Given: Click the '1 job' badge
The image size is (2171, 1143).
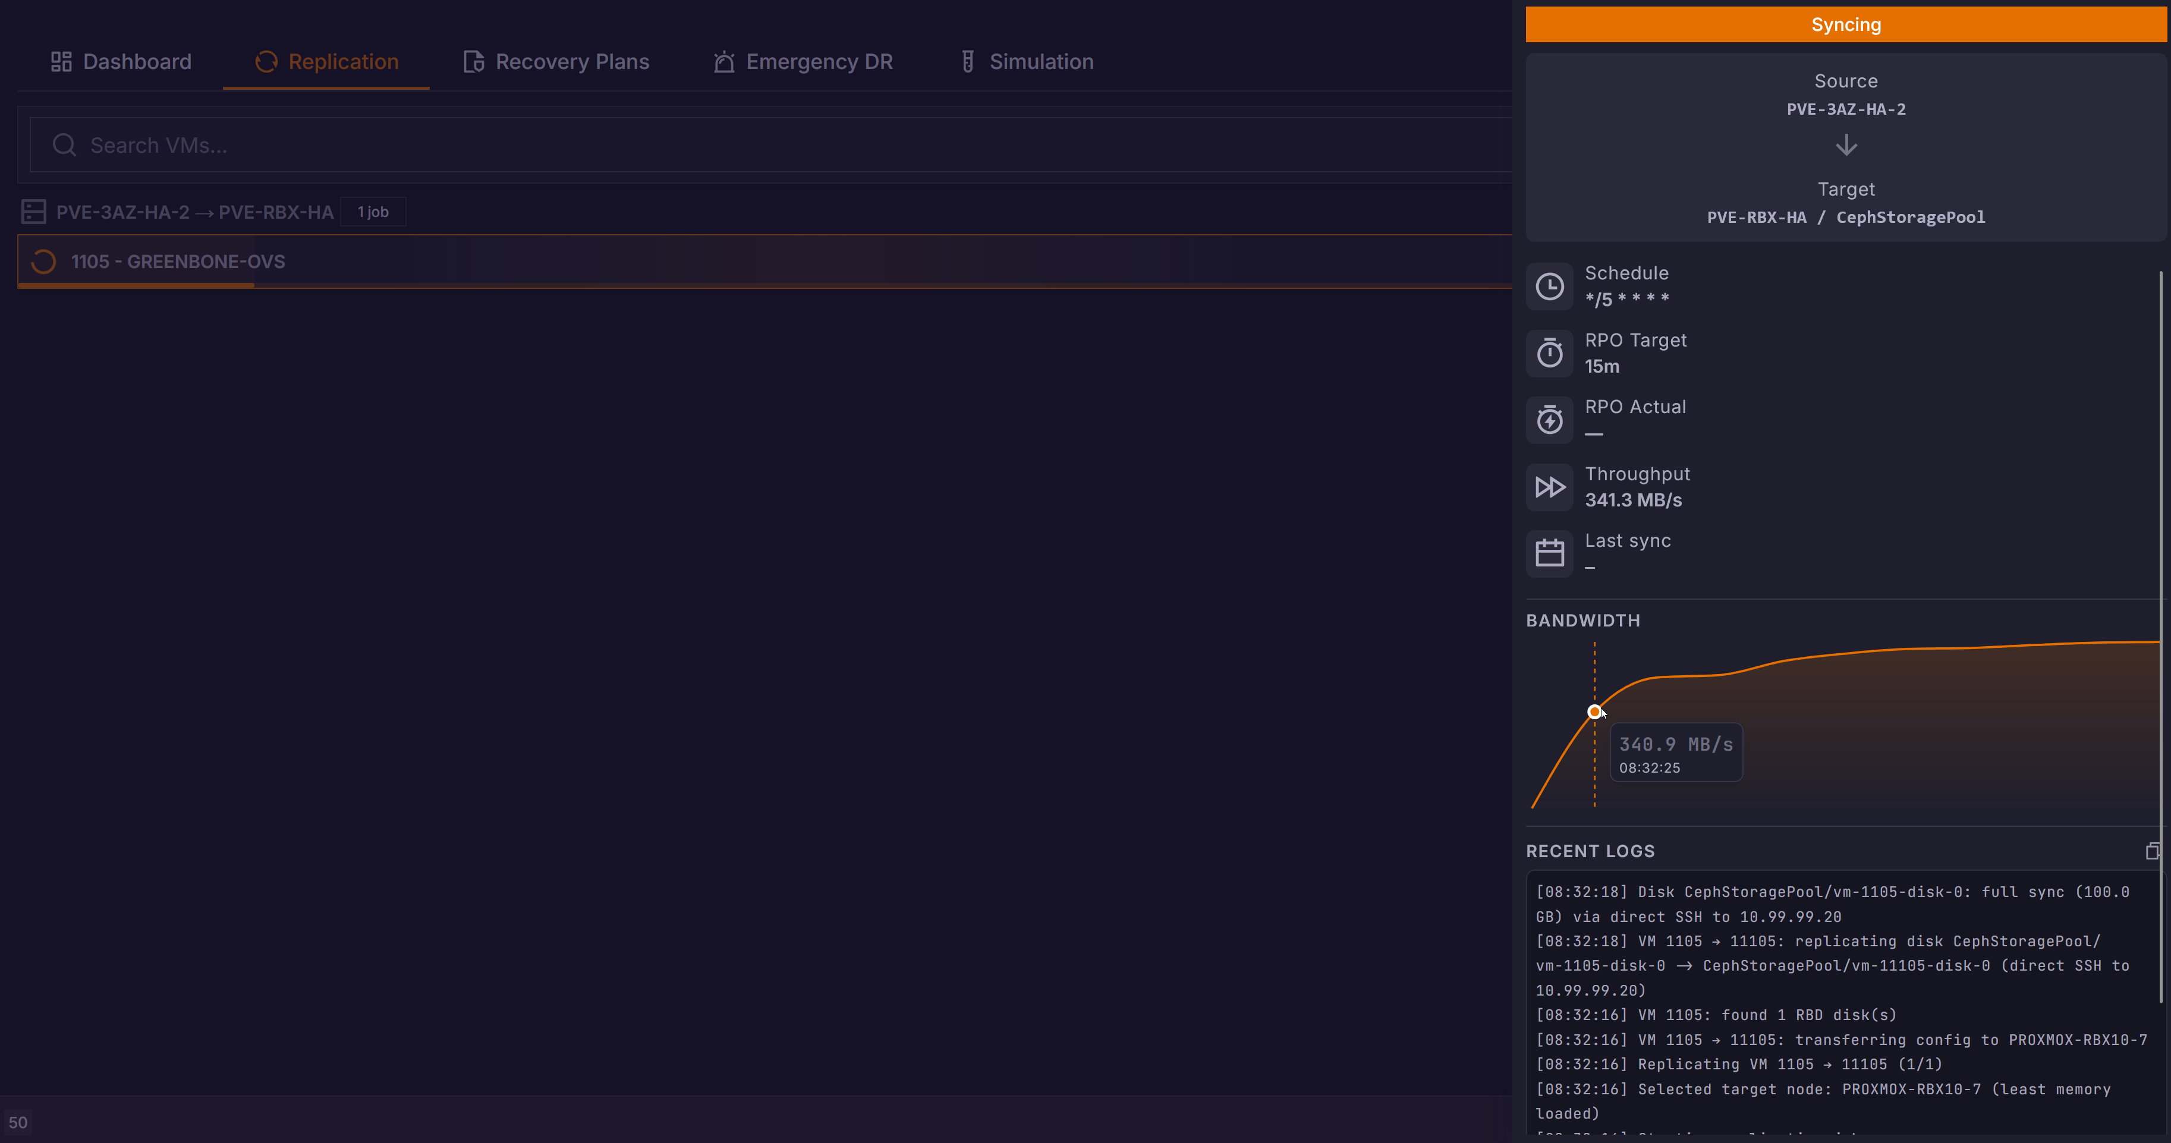Looking at the screenshot, I should [x=373, y=212].
